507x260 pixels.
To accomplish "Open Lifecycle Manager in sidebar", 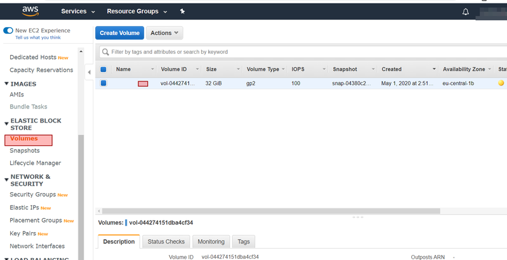I will [x=36, y=163].
